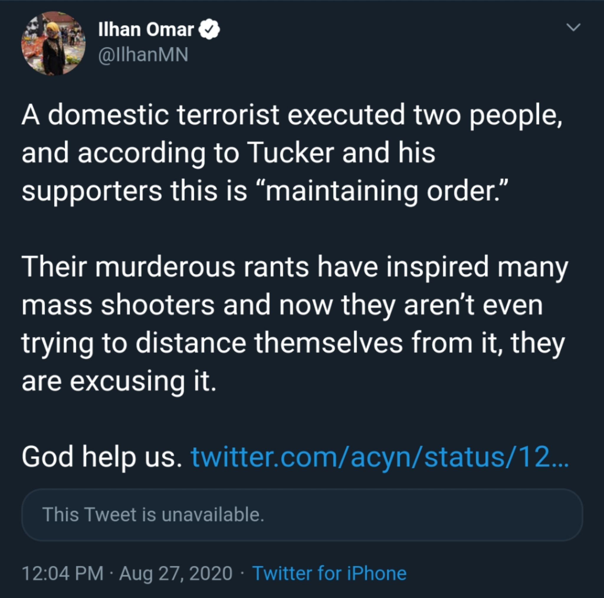Click the 'supporters this is' text
604x598 pixels.
(134, 192)
